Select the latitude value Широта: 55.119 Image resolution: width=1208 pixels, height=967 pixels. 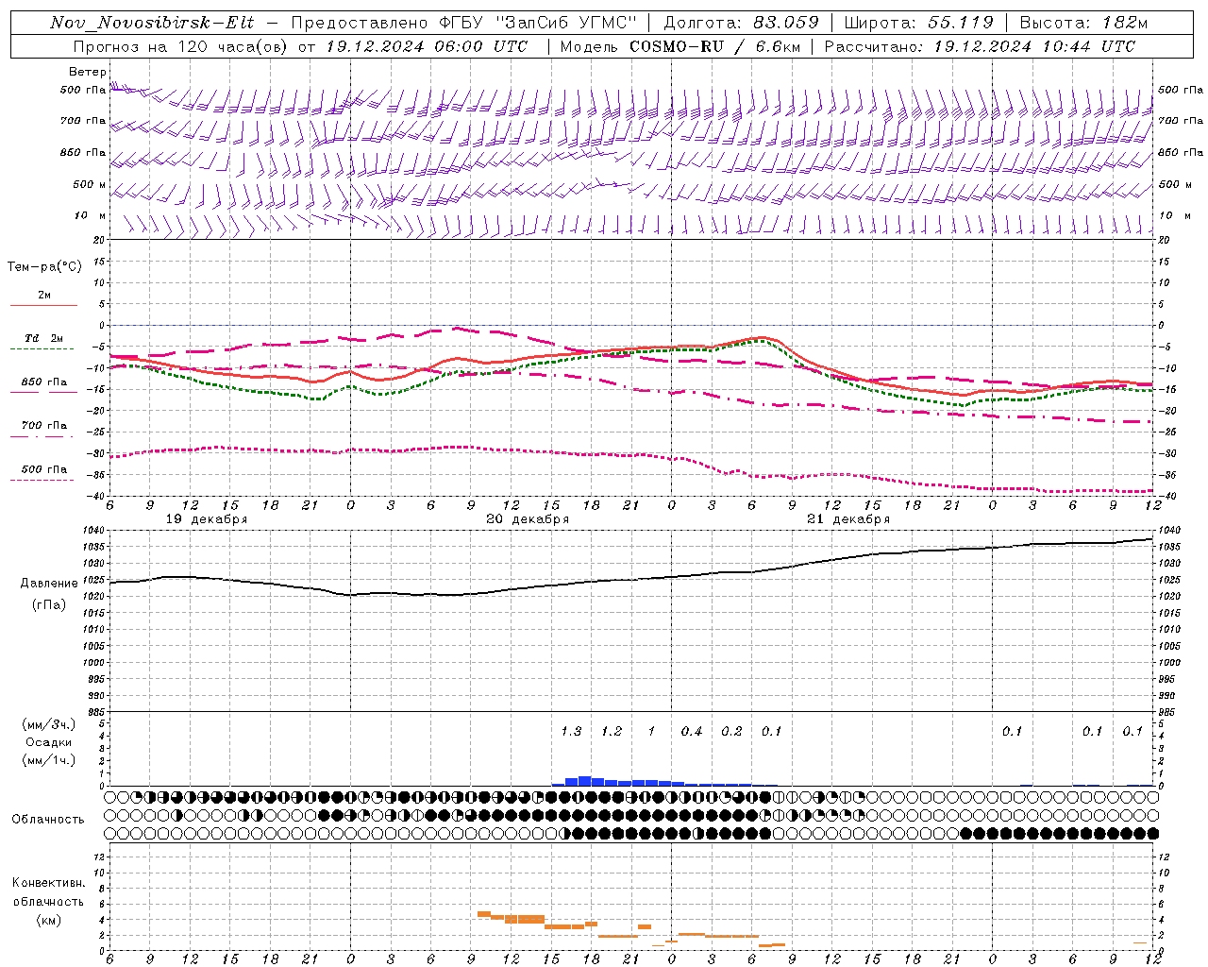point(919,23)
